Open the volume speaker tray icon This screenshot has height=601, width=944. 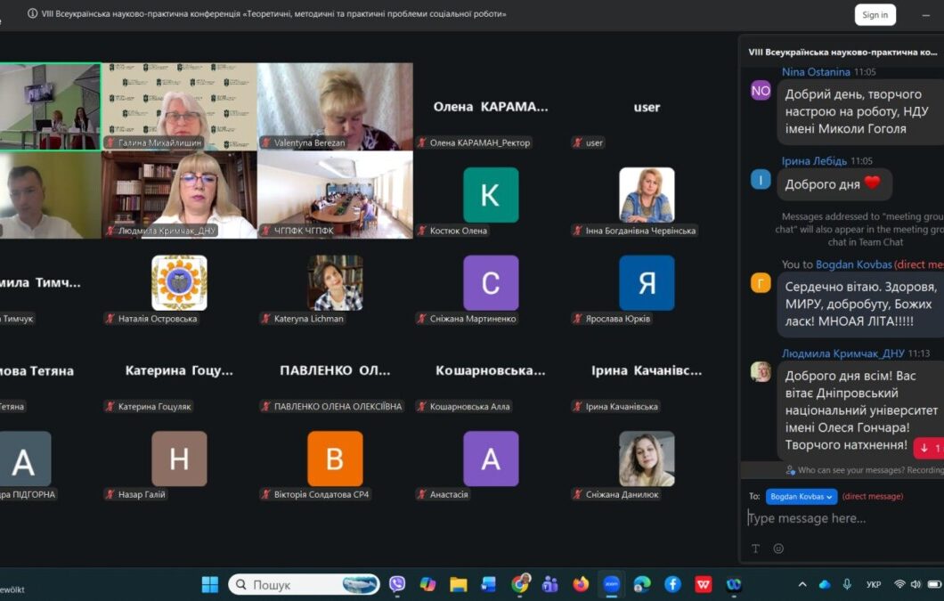[916, 584]
